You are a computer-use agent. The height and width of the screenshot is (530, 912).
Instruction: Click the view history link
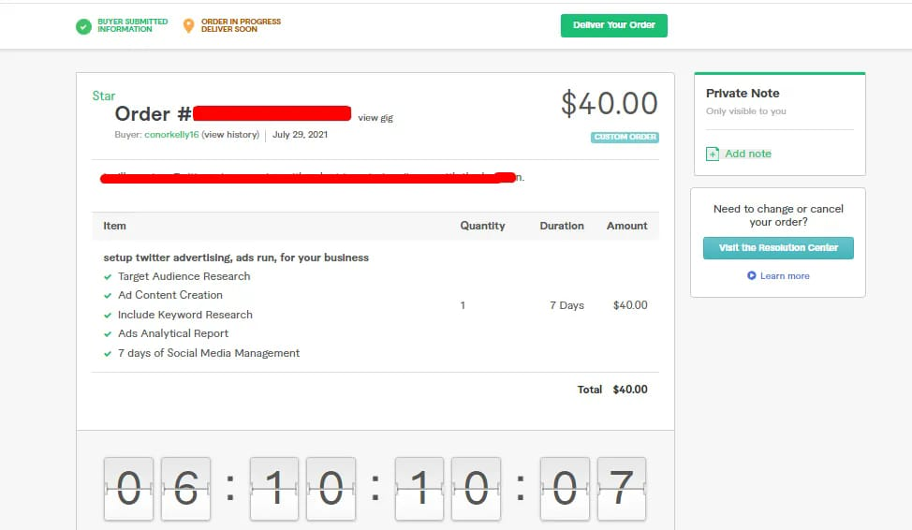point(230,135)
